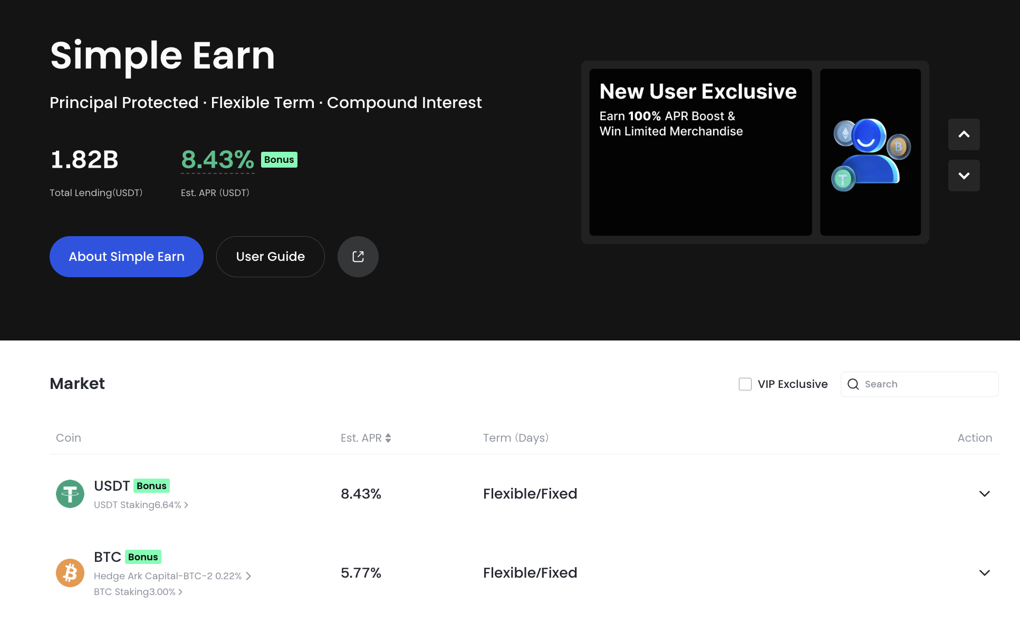Viewport: 1020px width, 623px height.
Task: Click the green Bonus badge near APR
Action: 279,160
